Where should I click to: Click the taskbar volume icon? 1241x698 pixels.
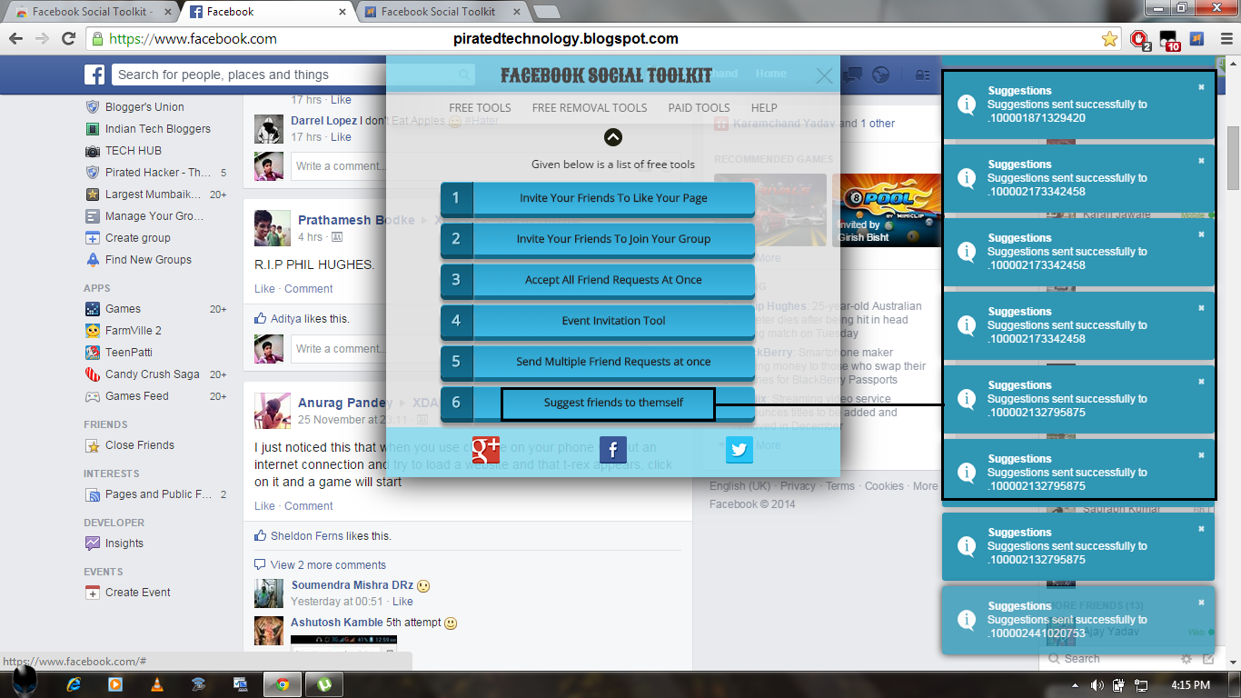click(x=1097, y=684)
